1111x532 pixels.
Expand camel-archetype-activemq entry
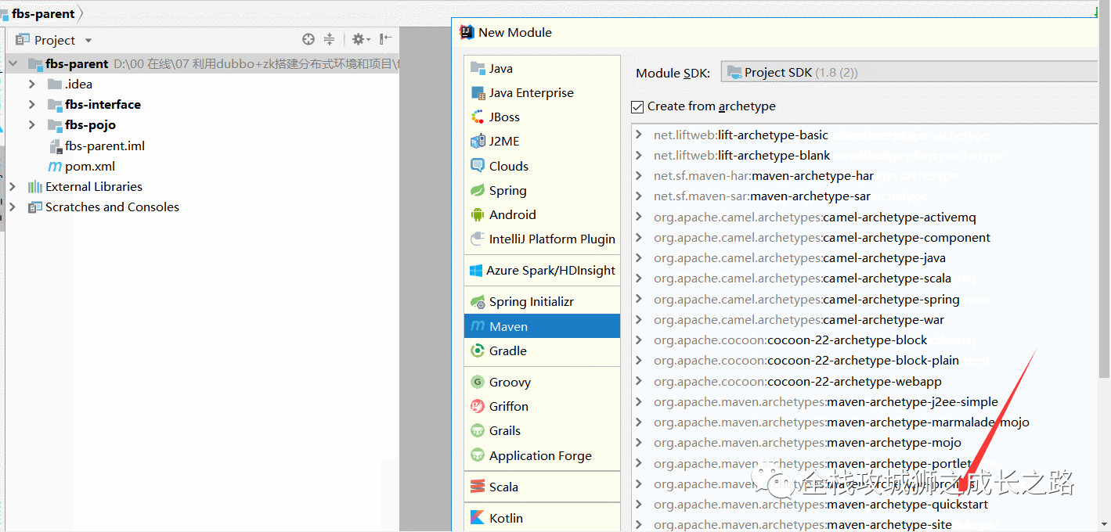pos(639,217)
